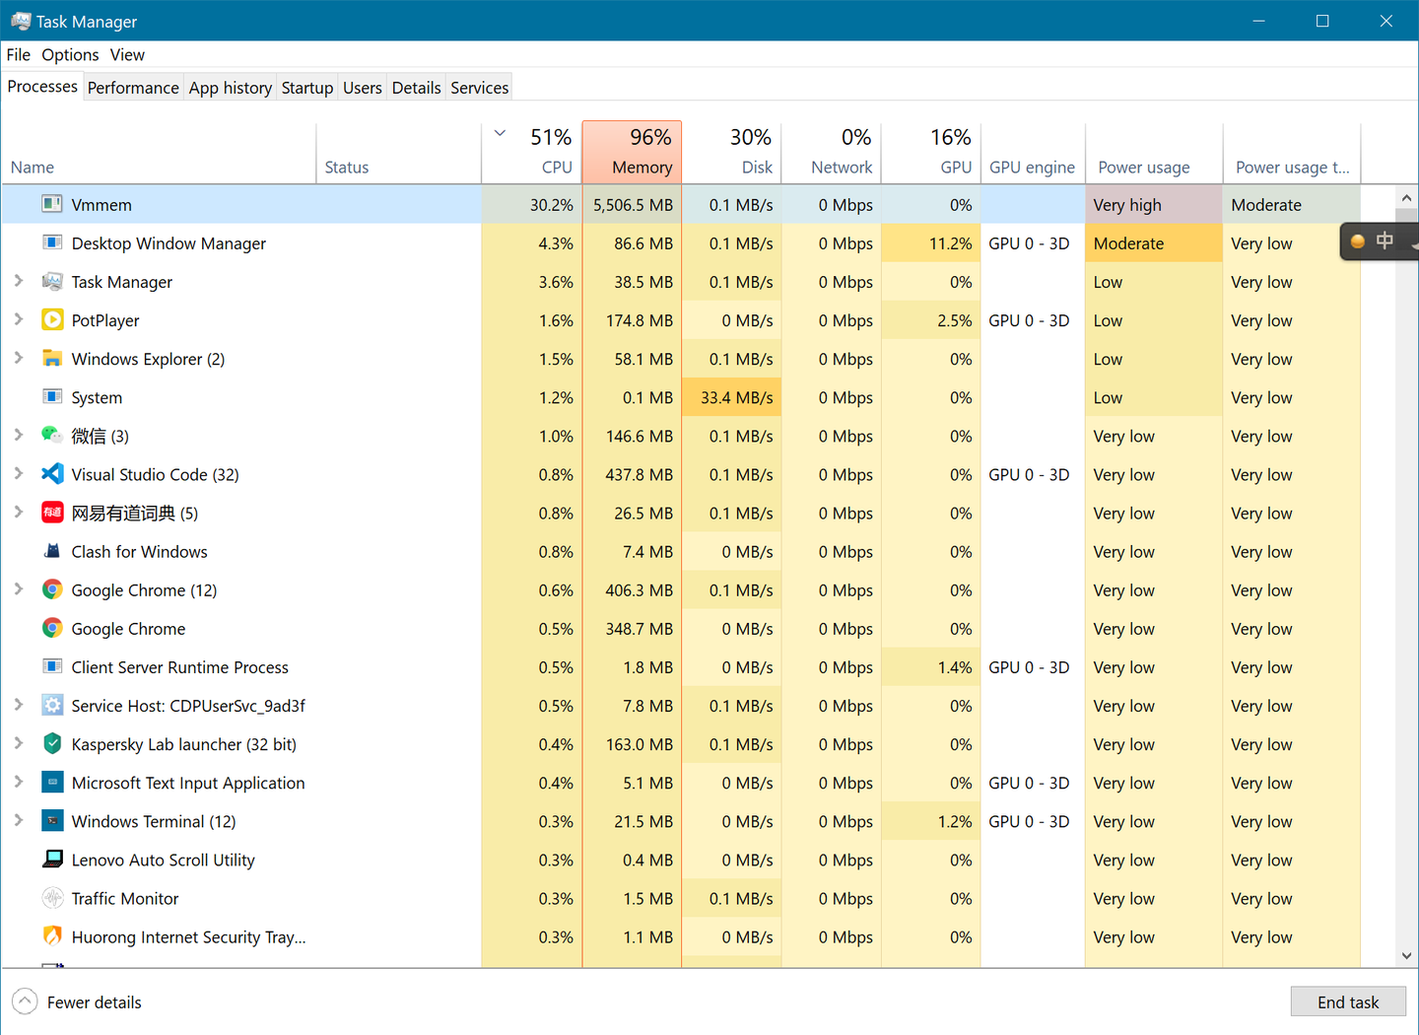The height and width of the screenshot is (1035, 1419).
Task: Open the column header dropdown chevron
Action: tap(500, 133)
